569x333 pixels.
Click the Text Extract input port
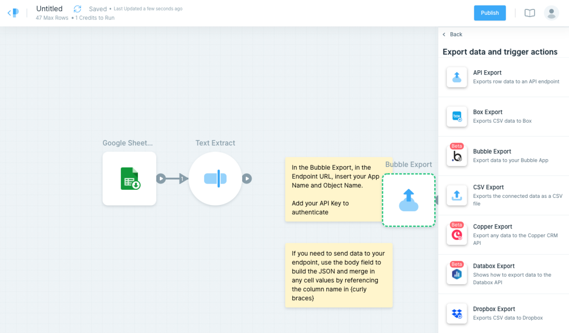(184, 179)
